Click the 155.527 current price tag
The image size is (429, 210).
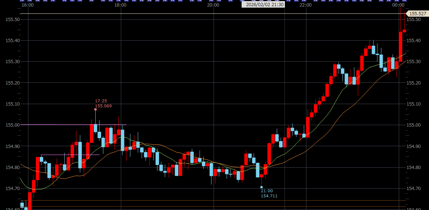417,14
